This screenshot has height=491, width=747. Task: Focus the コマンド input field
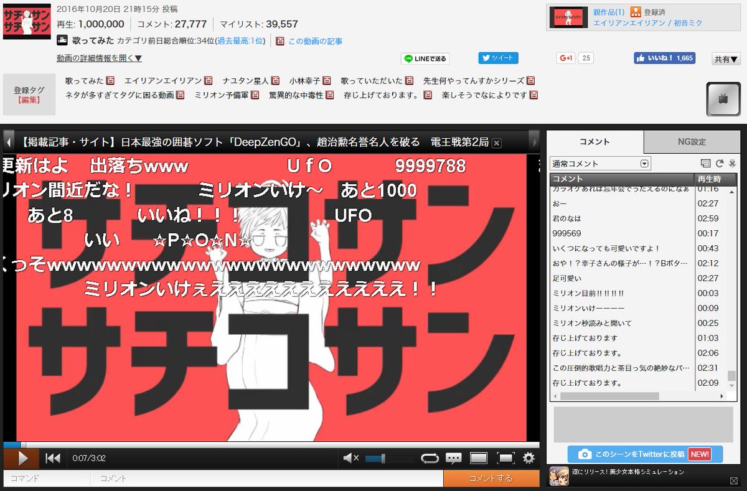tap(47, 478)
